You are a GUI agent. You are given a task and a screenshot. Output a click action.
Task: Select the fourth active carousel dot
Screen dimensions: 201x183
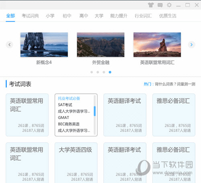pos(110,72)
